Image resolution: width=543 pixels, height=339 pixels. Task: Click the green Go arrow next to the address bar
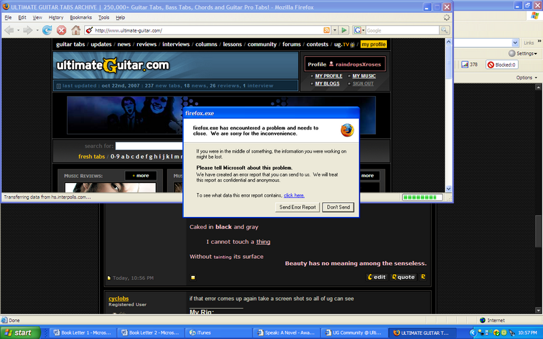344,31
